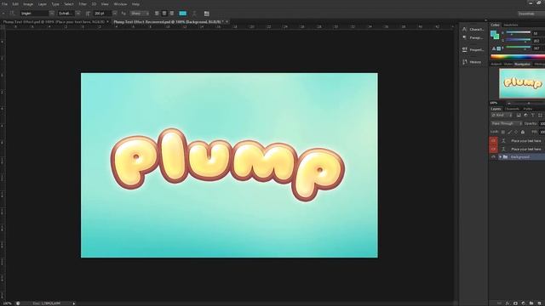The height and width of the screenshot is (306, 545).
Task: Click the font size icon in options bar
Action: pos(88,14)
